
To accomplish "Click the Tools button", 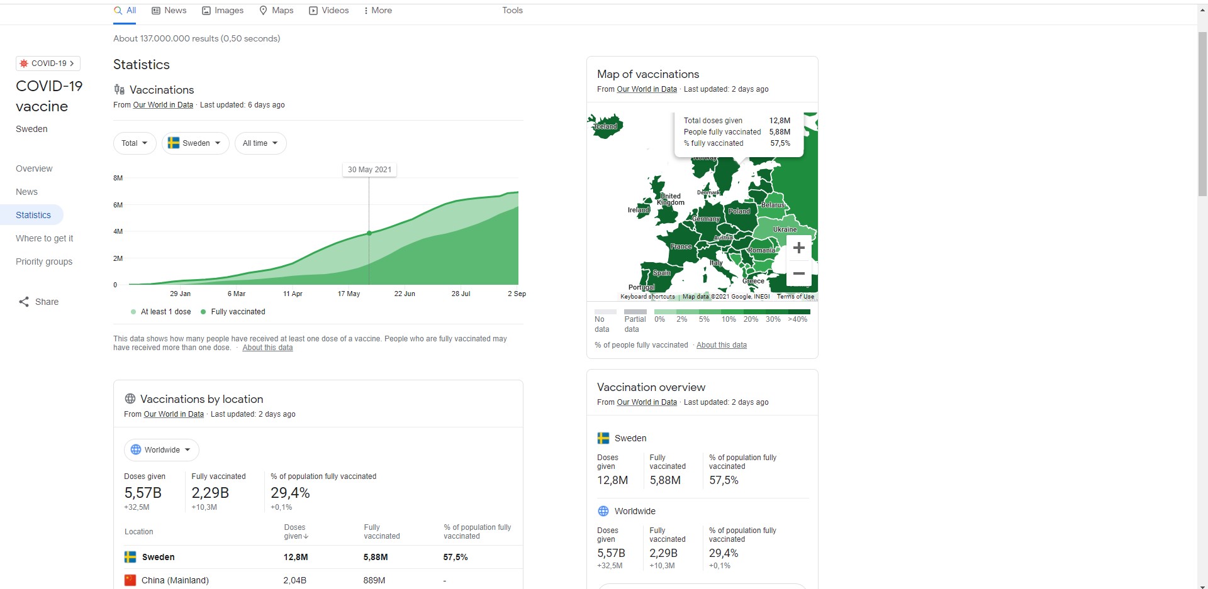I will coord(512,11).
